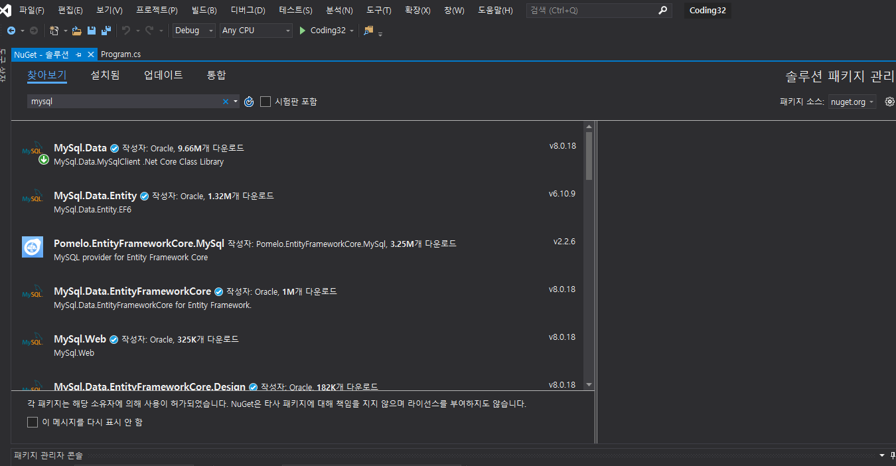896x466 pixels.
Task: Click the Save toolbar icon
Action: point(92,31)
